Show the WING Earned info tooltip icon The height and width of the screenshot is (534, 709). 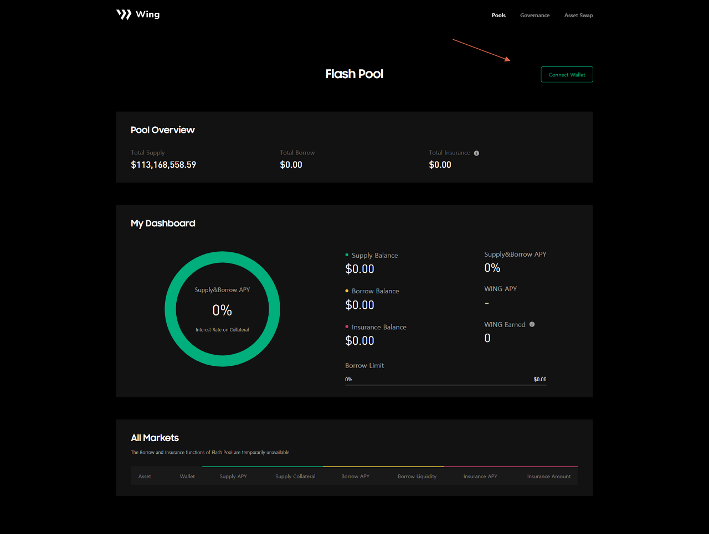point(532,324)
